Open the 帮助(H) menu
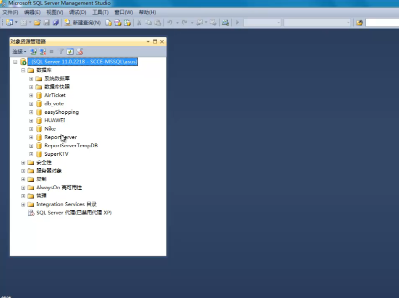 click(x=147, y=12)
